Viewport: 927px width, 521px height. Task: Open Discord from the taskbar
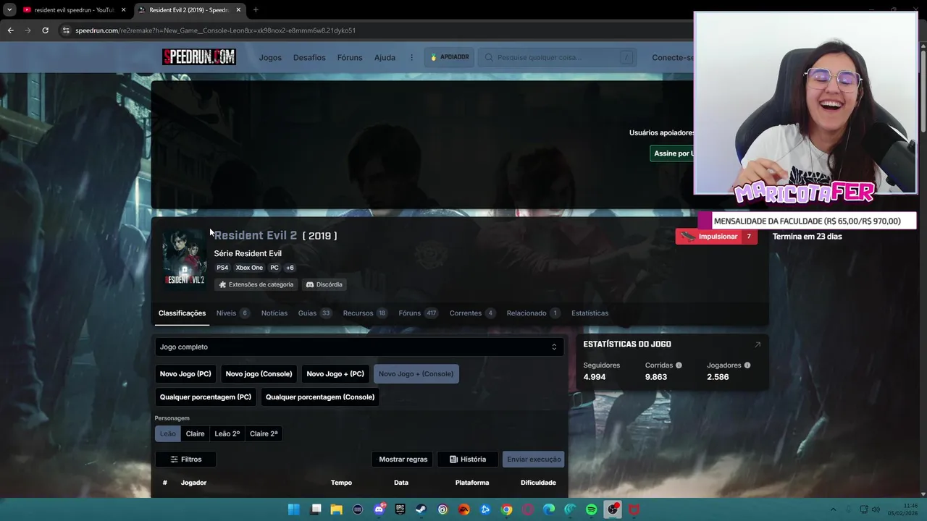[379, 509]
